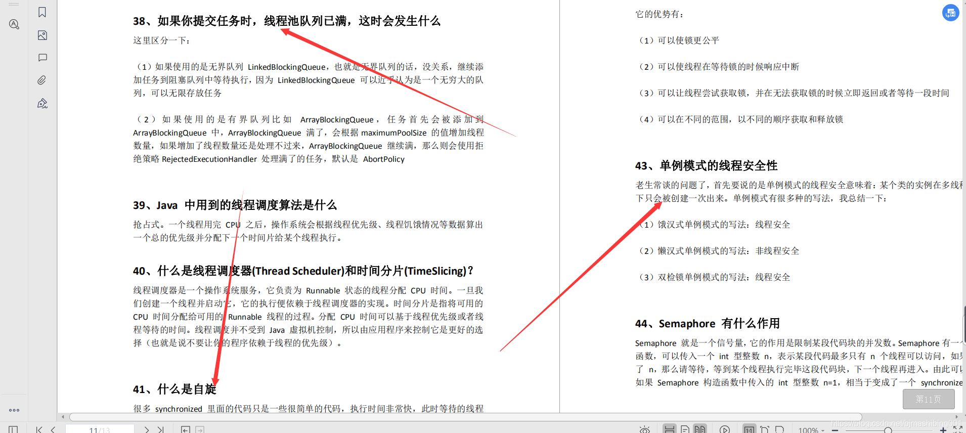Viewport: 966px width, 433px height.
Task: Click the search magnifier icon in sidebar
Action: pos(14,24)
